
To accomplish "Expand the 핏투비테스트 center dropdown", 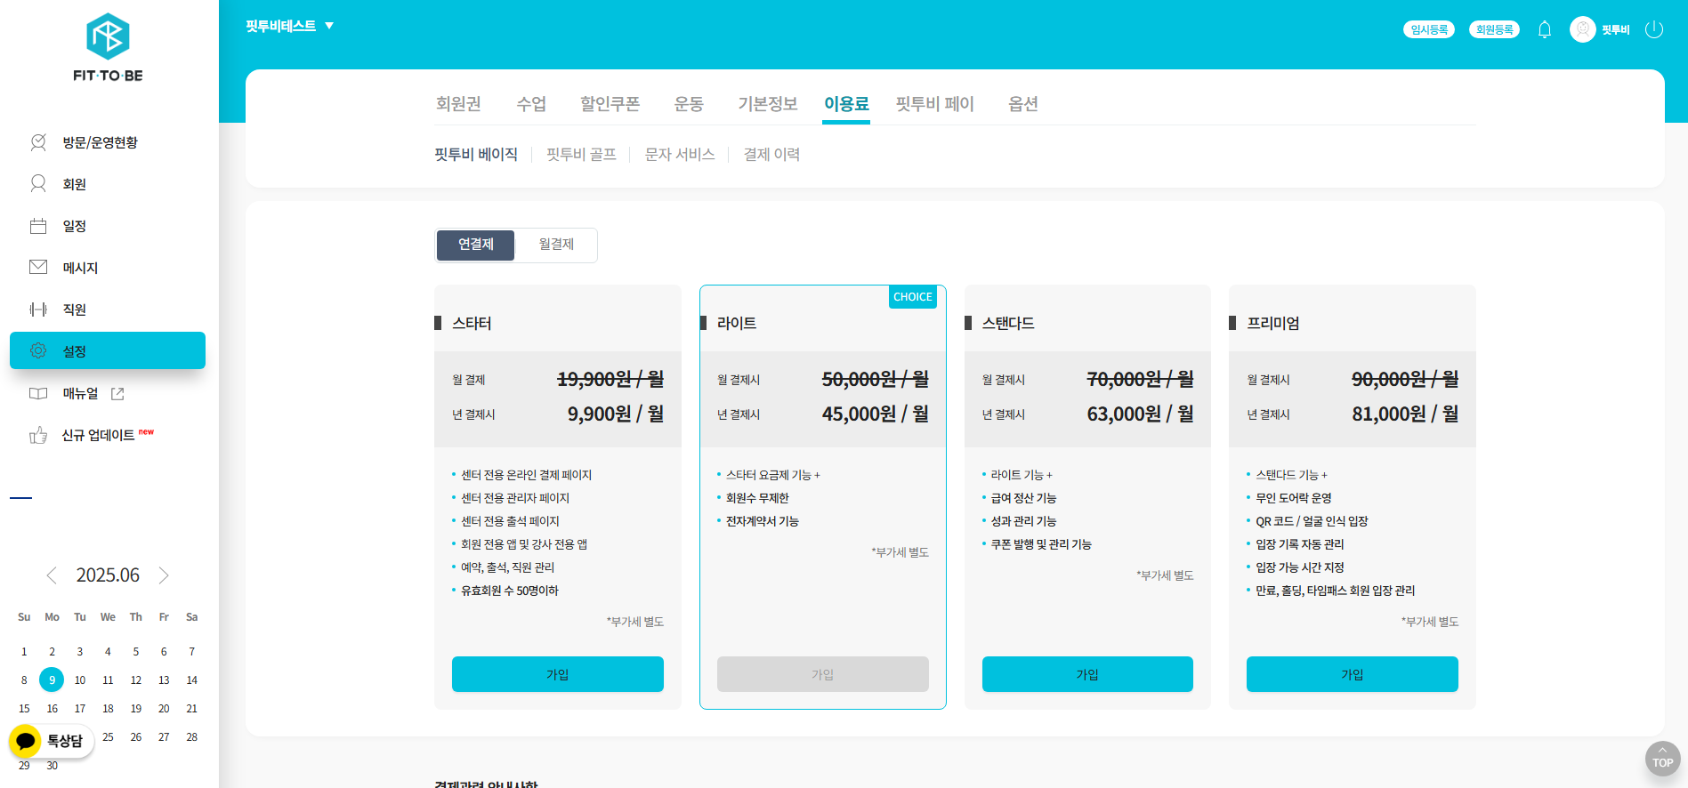I will click(x=290, y=26).
